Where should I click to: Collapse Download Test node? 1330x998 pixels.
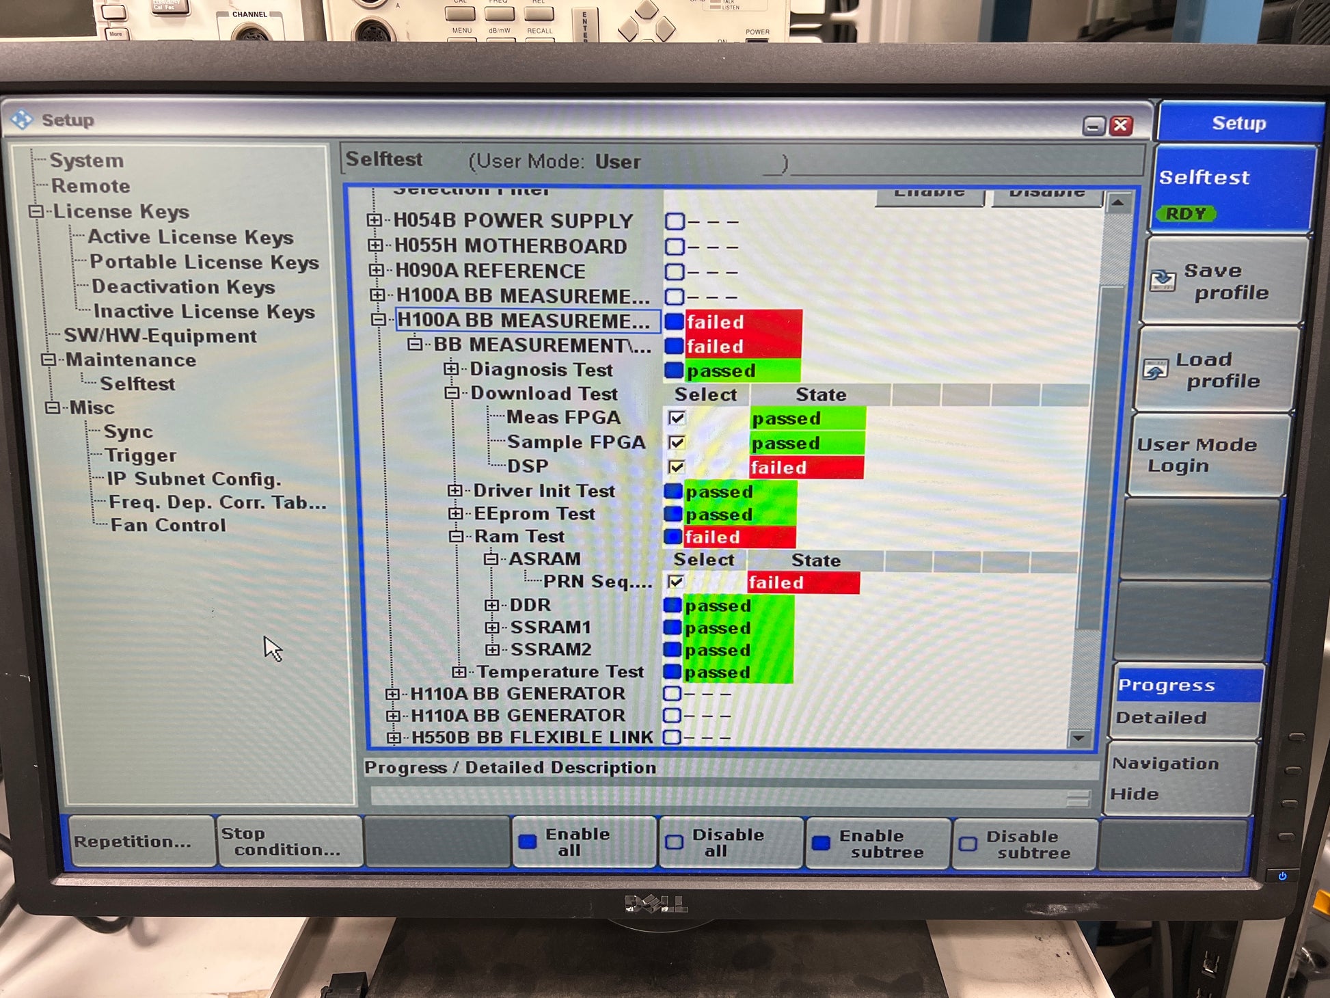coord(452,393)
